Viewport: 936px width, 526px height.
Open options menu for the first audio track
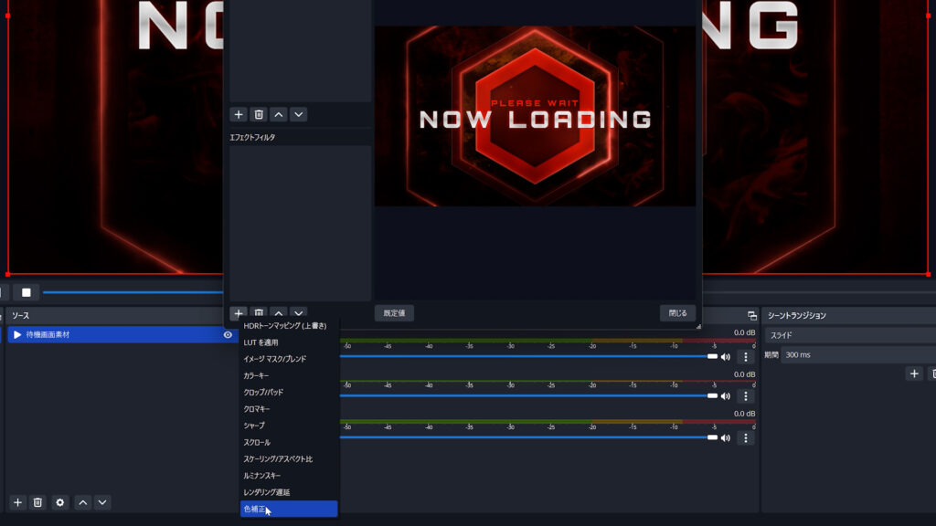tap(745, 357)
